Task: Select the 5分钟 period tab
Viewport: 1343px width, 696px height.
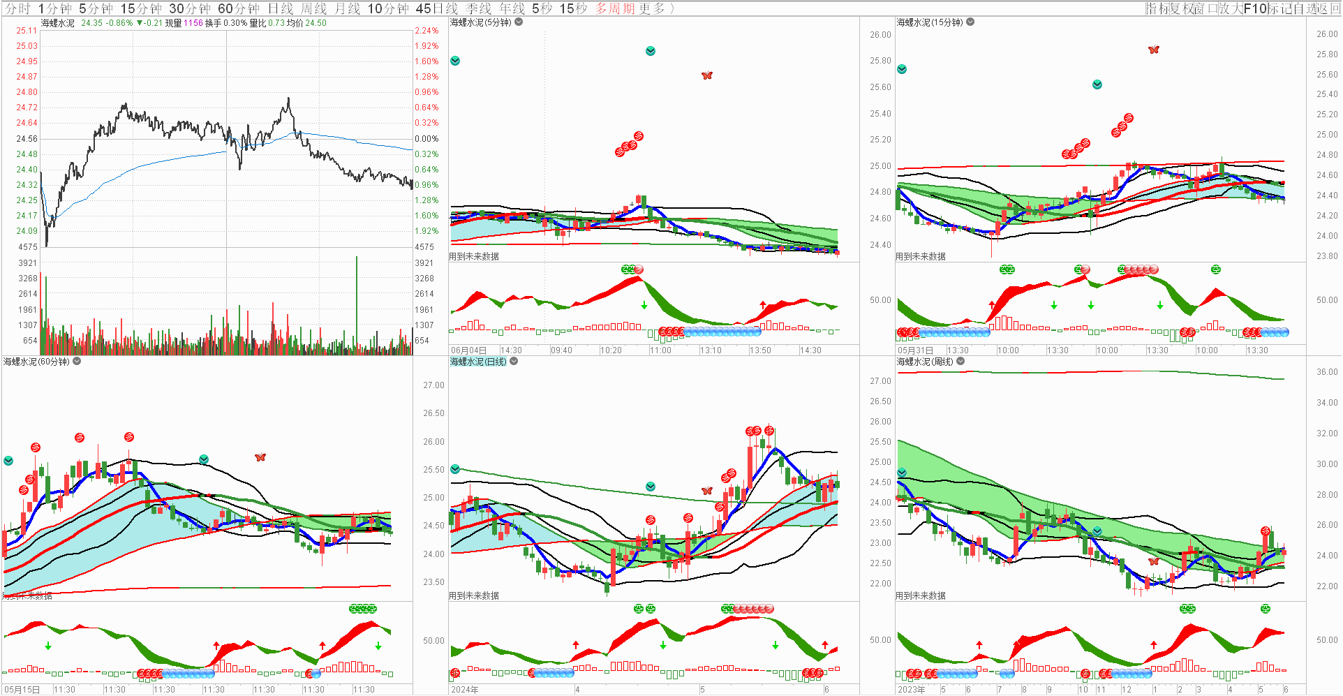Action: point(96,8)
